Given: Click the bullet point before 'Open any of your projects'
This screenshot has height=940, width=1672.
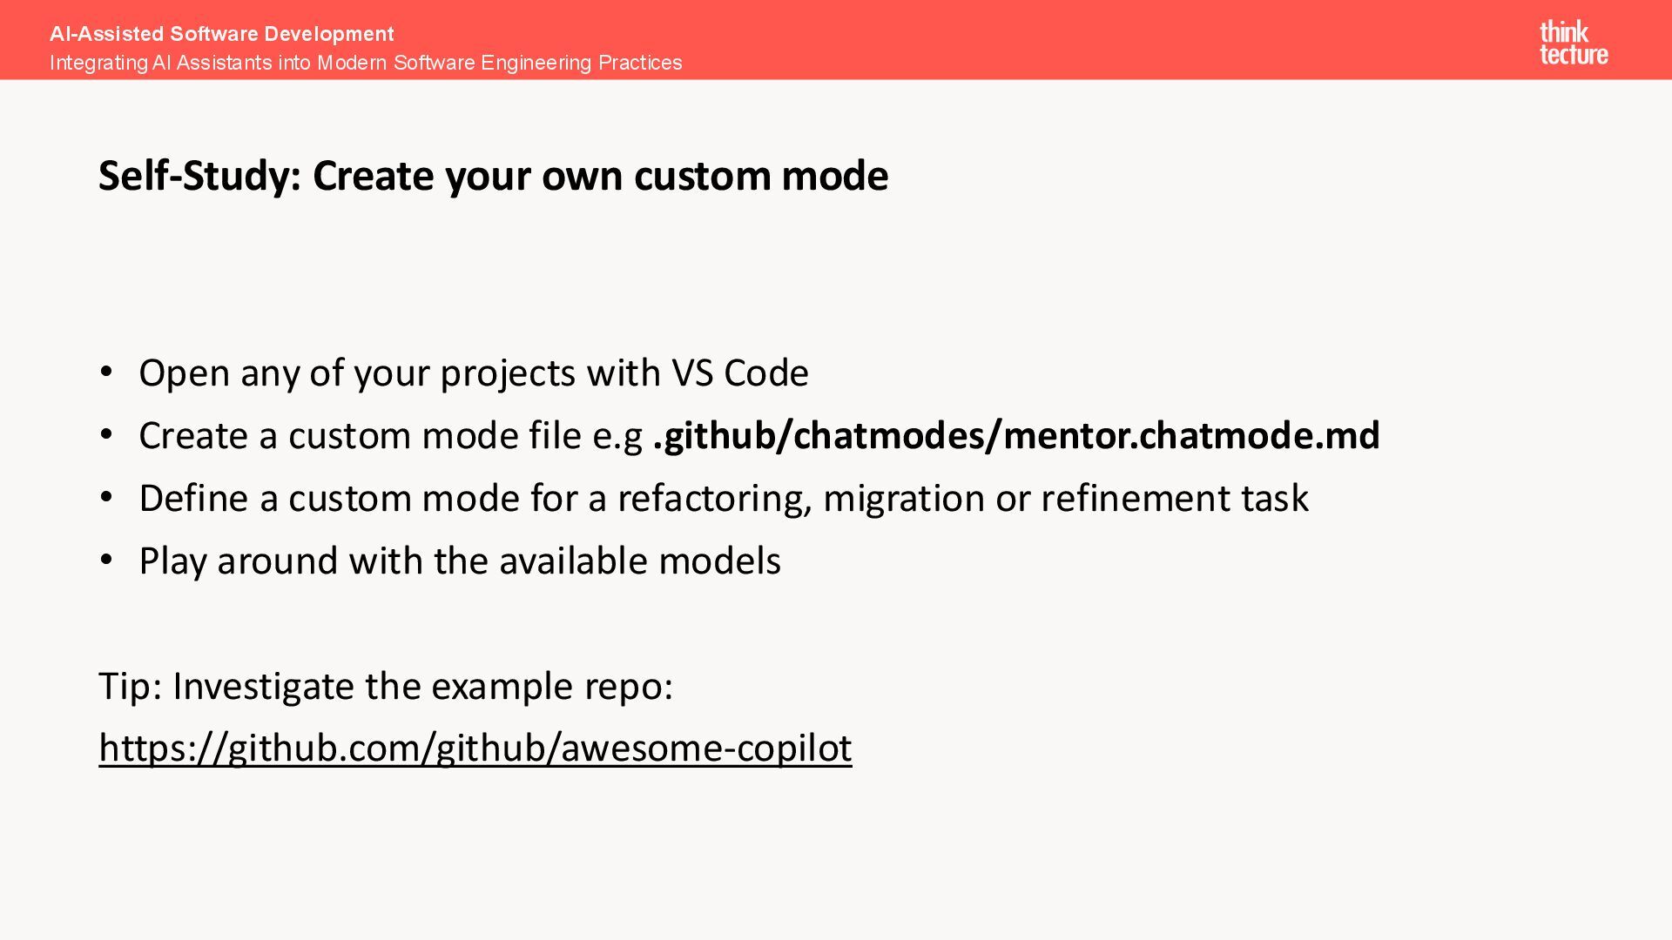Looking at the screenshot, I should coord(106,373).
